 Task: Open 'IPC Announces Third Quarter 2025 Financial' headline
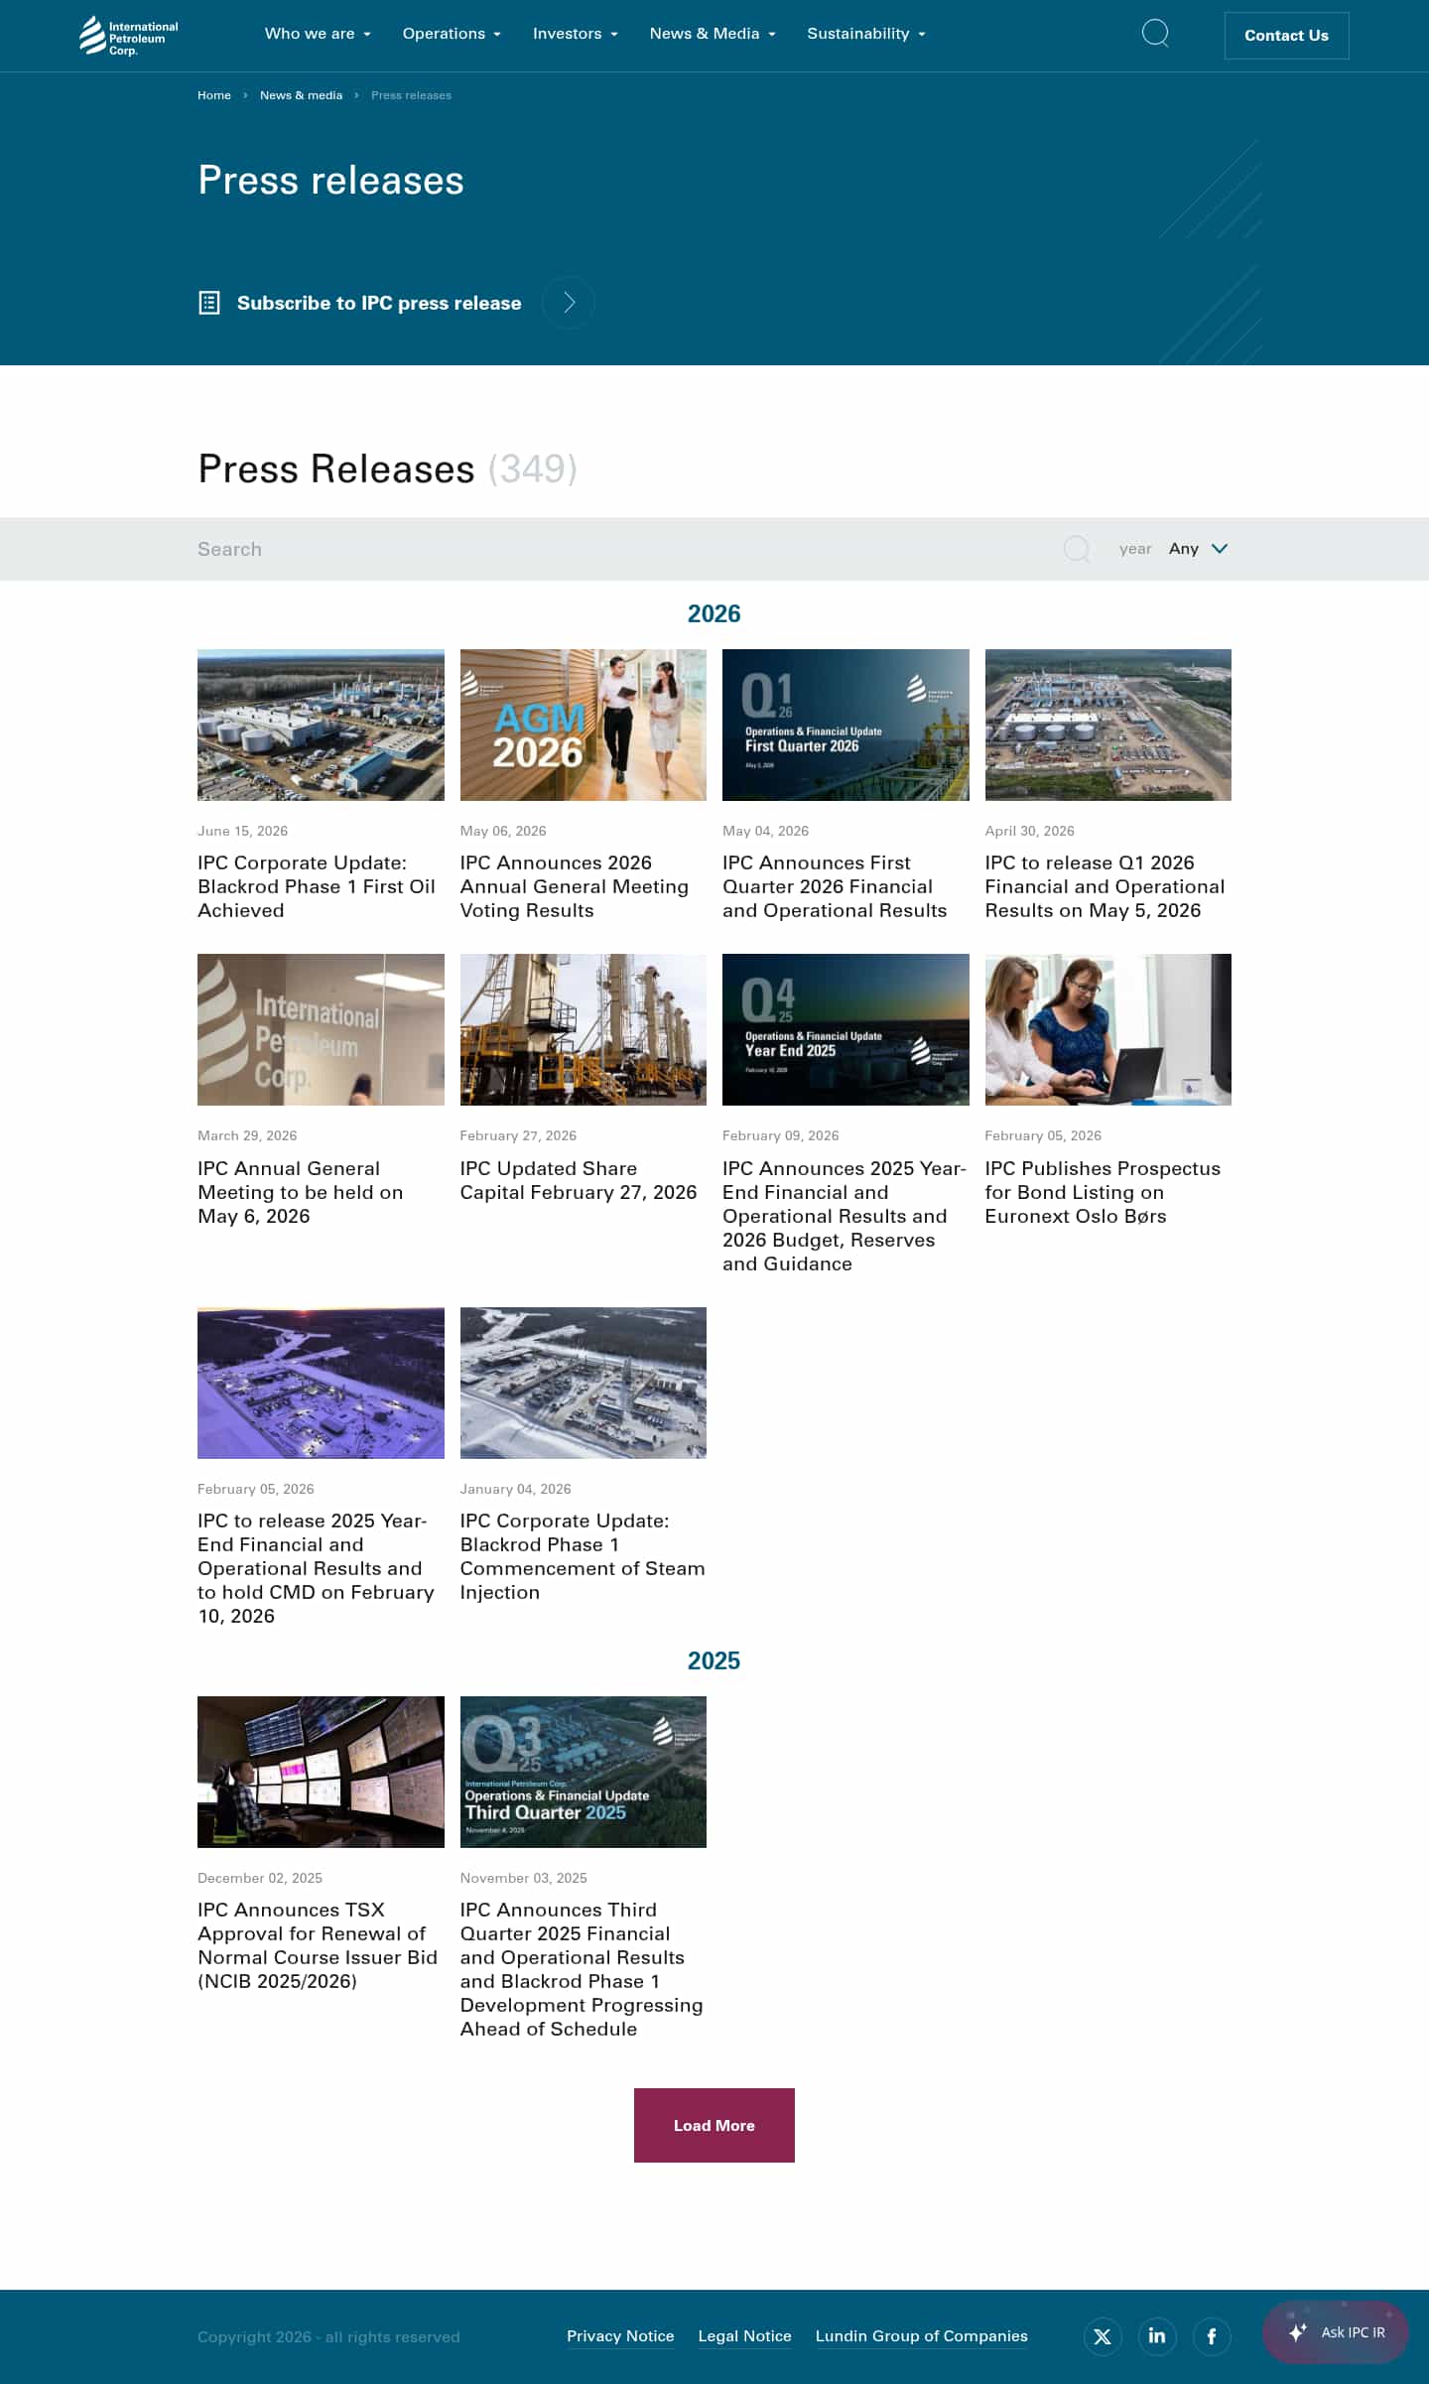coord(582,1969)
